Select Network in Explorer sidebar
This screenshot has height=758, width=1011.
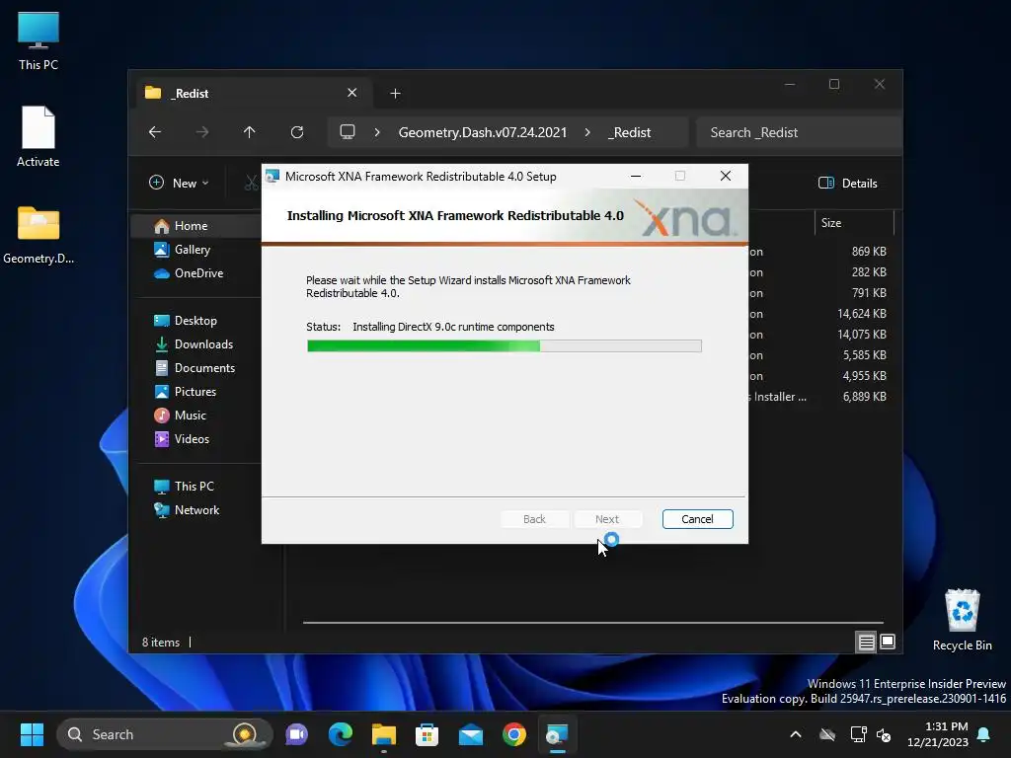click(196, 510)
